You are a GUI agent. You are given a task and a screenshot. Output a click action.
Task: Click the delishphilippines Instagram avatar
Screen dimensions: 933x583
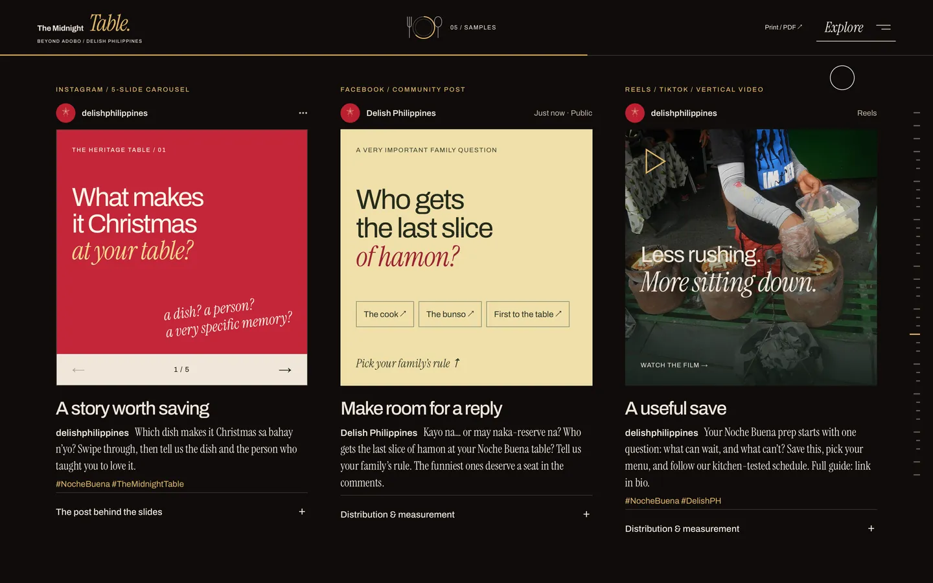pos(65,113)
